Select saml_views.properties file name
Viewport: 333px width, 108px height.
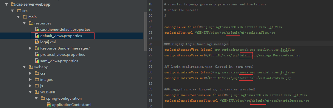tap(59, 61)
